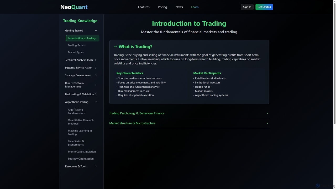The image size is (336, 189).
Task: Open Monte Carlo Simulation item
Action: pyautogui.click(x=82, y=152)
